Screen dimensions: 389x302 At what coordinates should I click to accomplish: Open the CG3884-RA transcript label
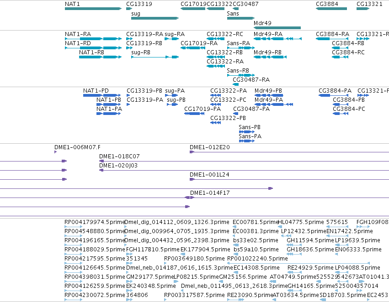point(332,34)
